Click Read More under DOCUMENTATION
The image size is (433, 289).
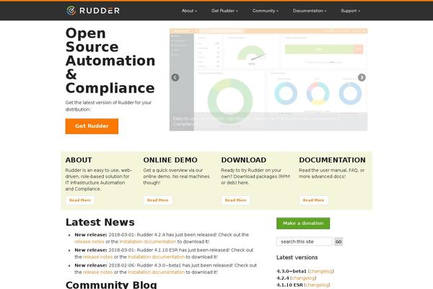[x=313, y=200]
